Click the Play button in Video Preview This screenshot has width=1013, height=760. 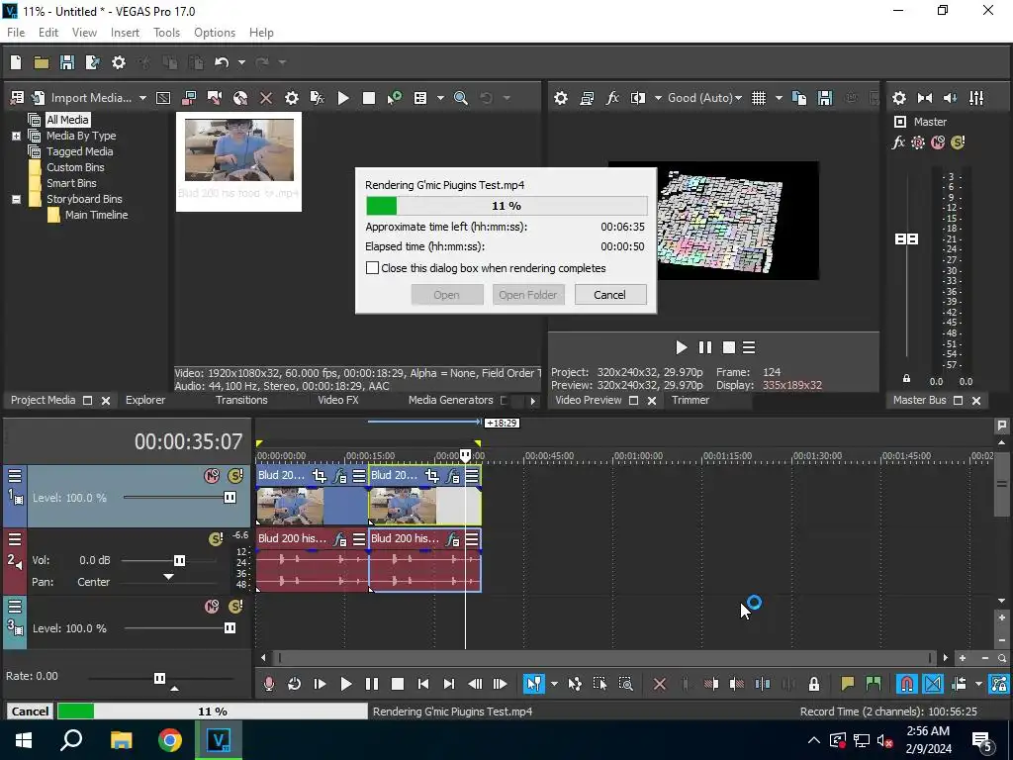pos(681,347)
